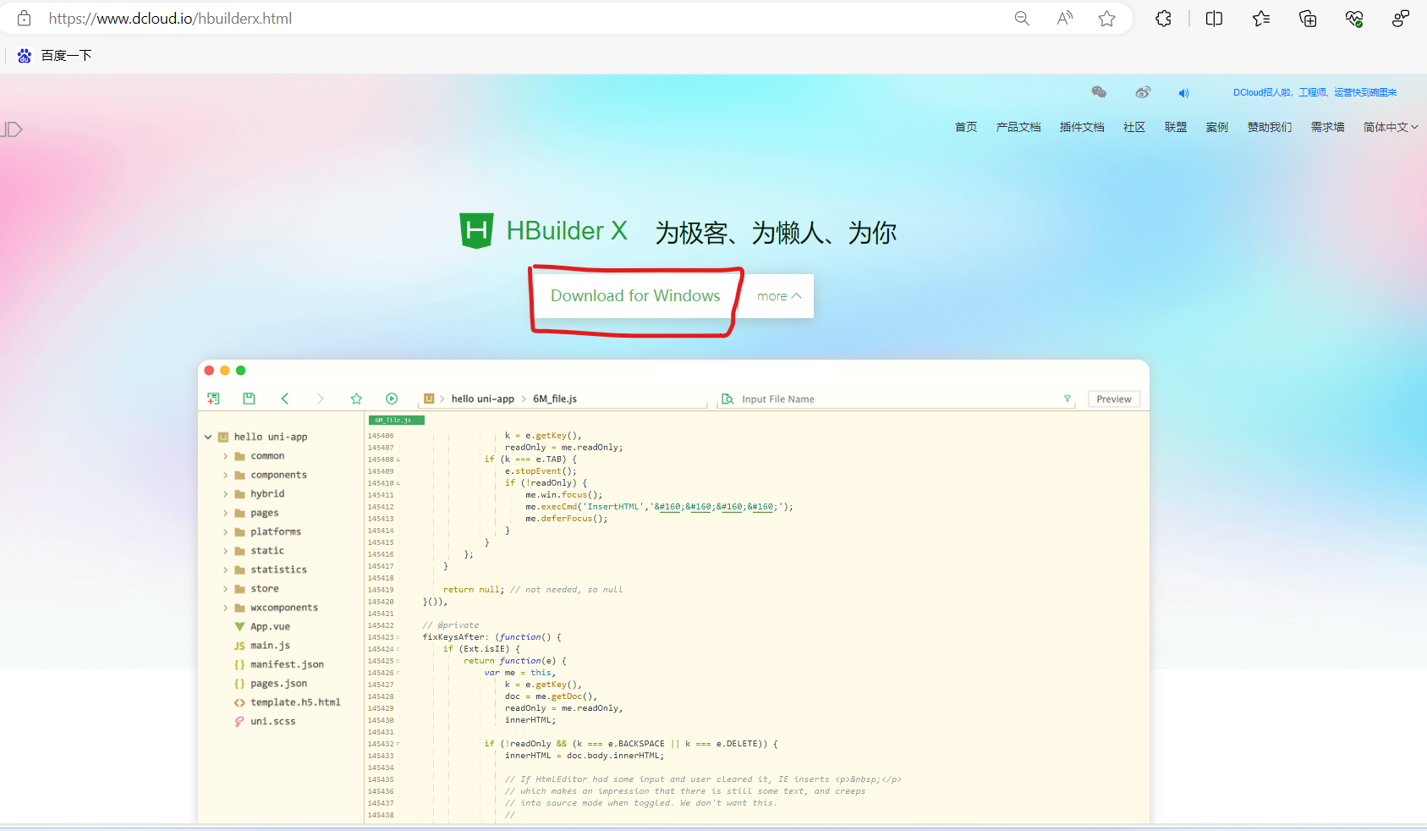Open the 首页 menu item
1427x831 pixels.
pos(966,127)
